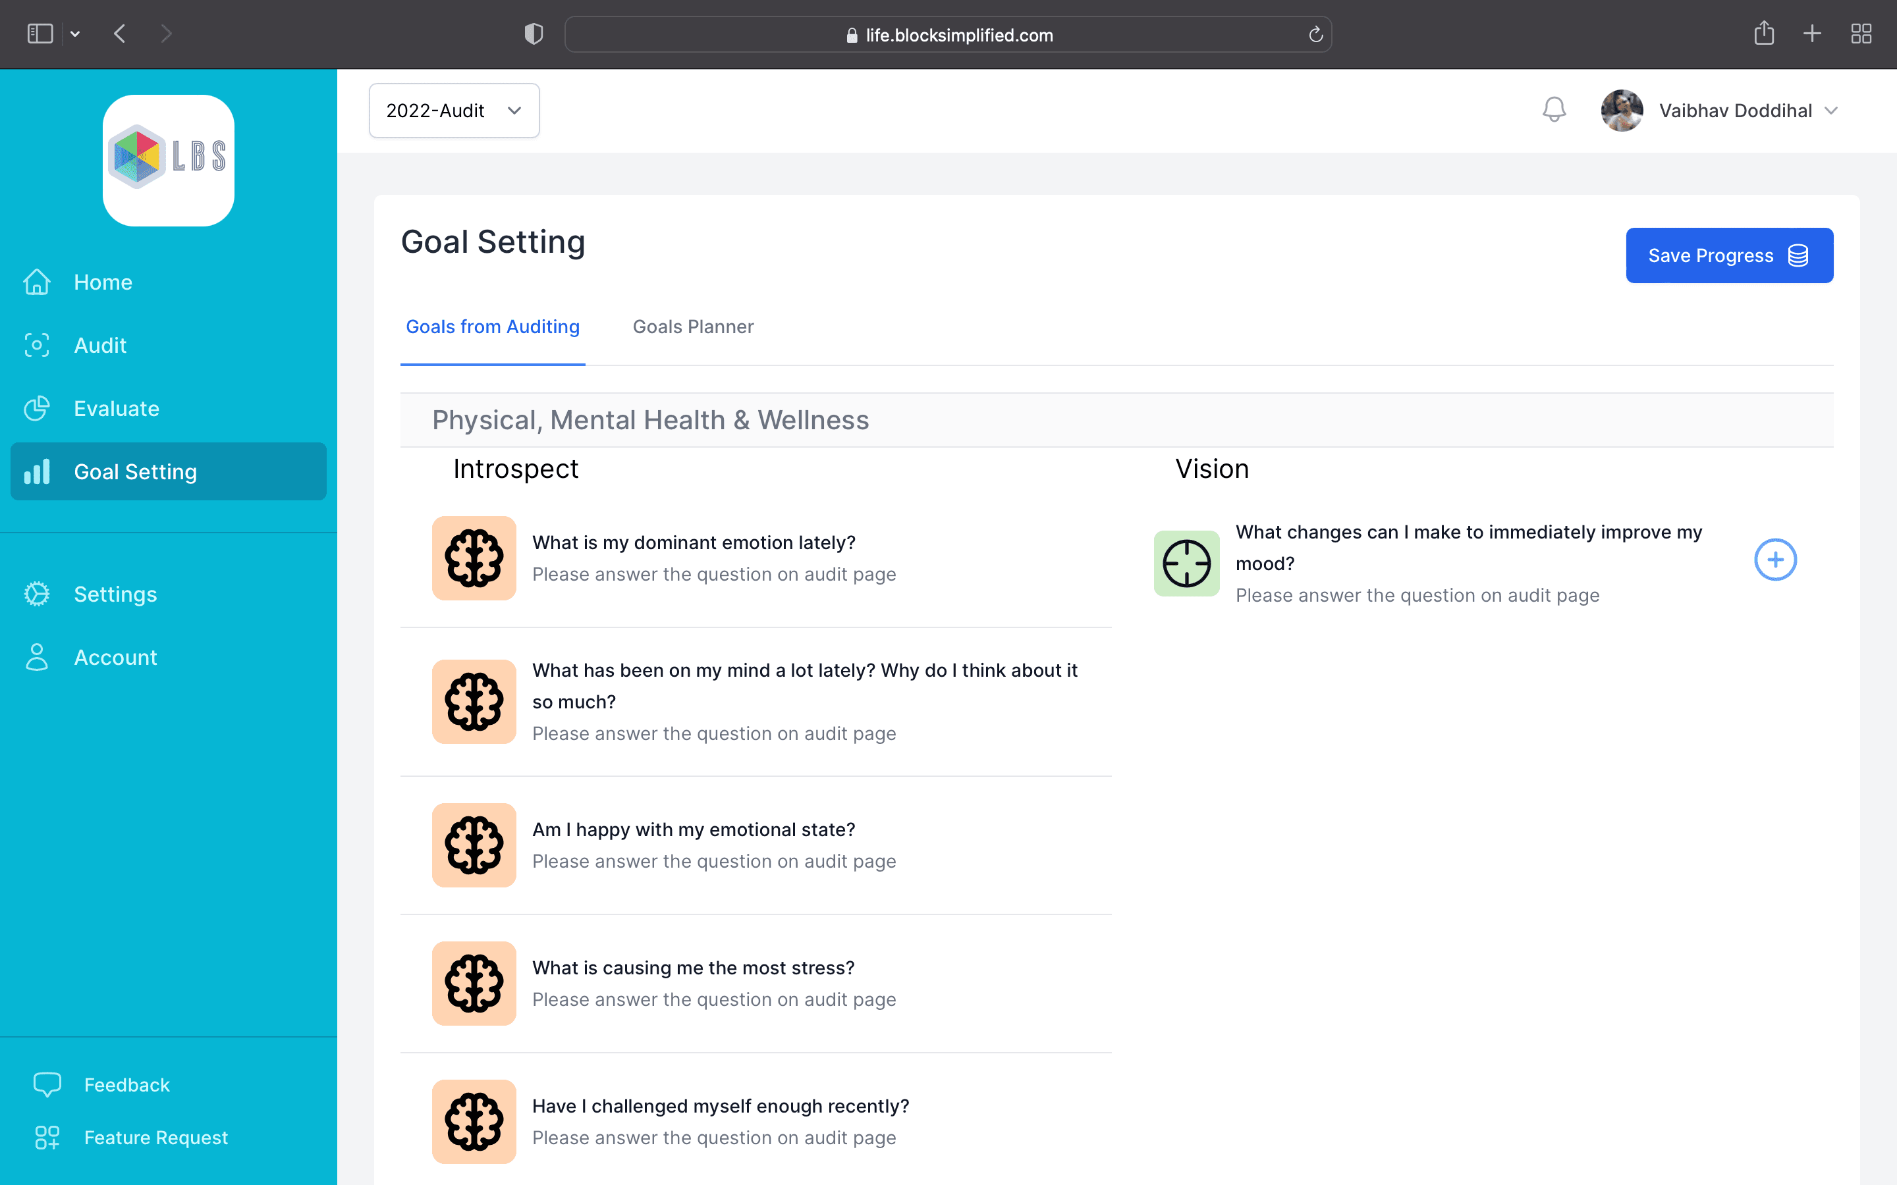Click the Save Progress button

pos(1729,255)
